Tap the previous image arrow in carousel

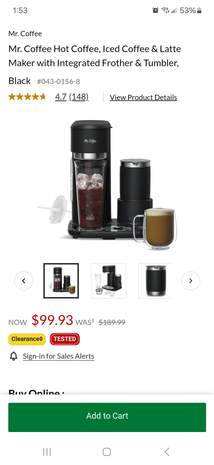24,281
